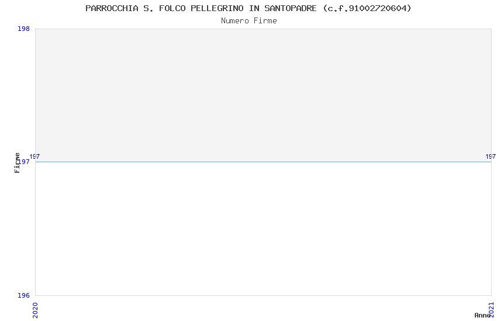Select the 196 y-axis label
Screen dimensions: 497x321
tap(23, 295)
